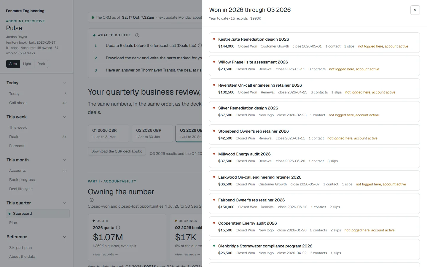The height and width of the screenshot is (267, 427).
Task: Open Glenbridge Stormwater compliance program 2026 record
Action: click(x=314, y=249)
